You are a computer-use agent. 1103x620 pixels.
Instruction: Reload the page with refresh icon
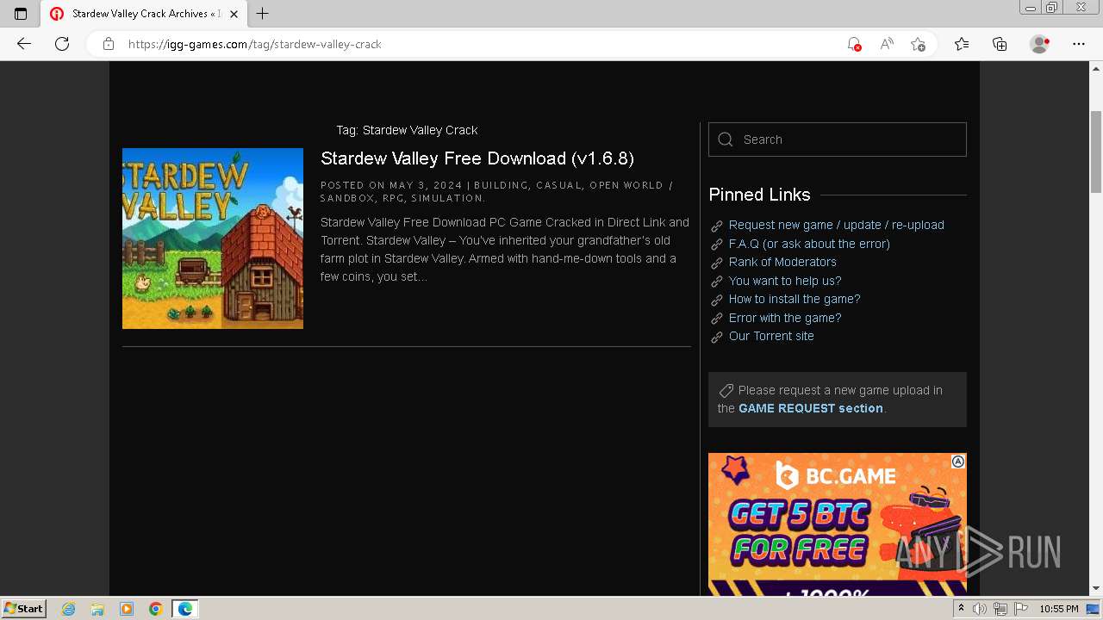(x=62, y=44)
